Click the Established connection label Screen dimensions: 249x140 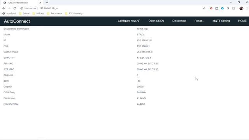click(16, 29)
